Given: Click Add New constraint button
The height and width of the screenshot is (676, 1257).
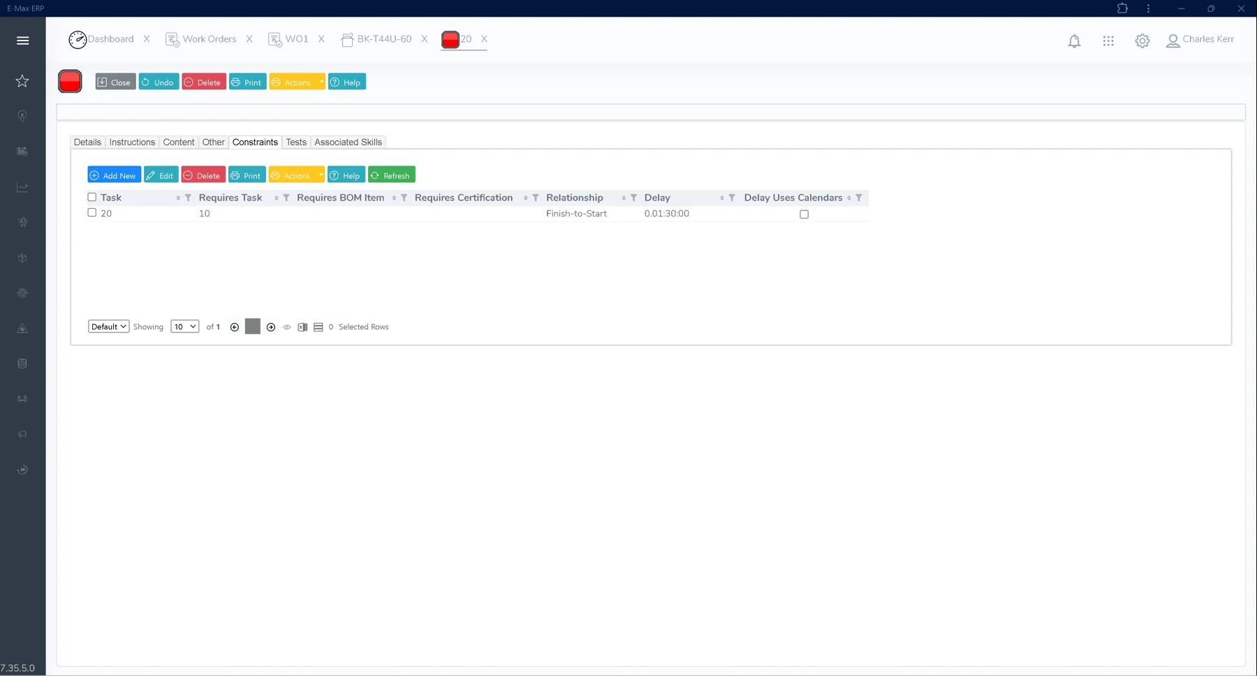Looking at the screenshot, I should (115, 175).
